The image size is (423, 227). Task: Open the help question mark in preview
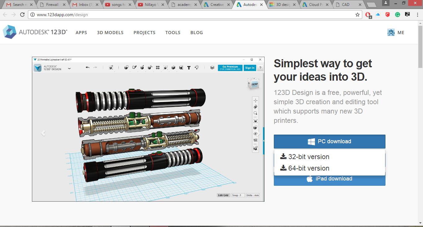pos(260,68)
